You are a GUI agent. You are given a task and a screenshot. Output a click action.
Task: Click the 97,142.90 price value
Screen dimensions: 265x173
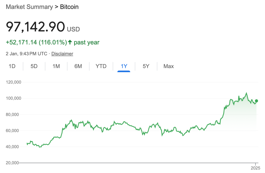click(35, 27)
